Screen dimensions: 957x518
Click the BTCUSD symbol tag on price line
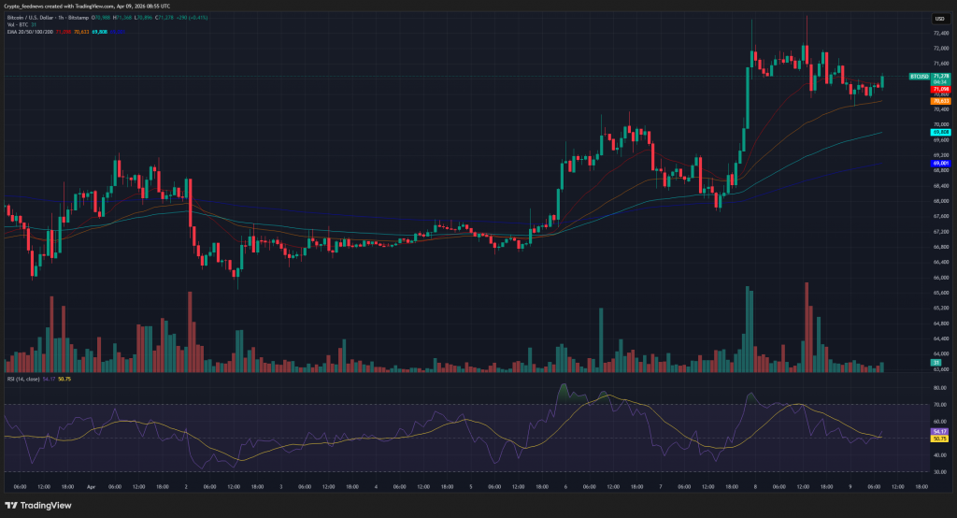(918, 76)
